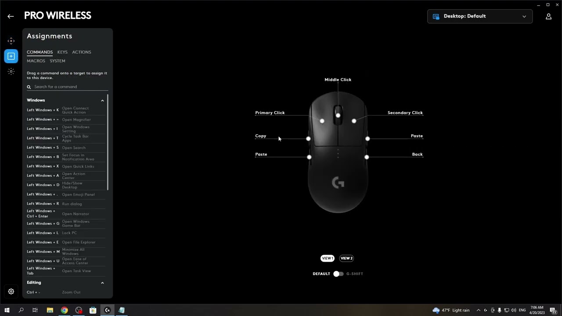
Task: Open the network icon in system tray
Action: pyautogui.click(x=506, y=310)
